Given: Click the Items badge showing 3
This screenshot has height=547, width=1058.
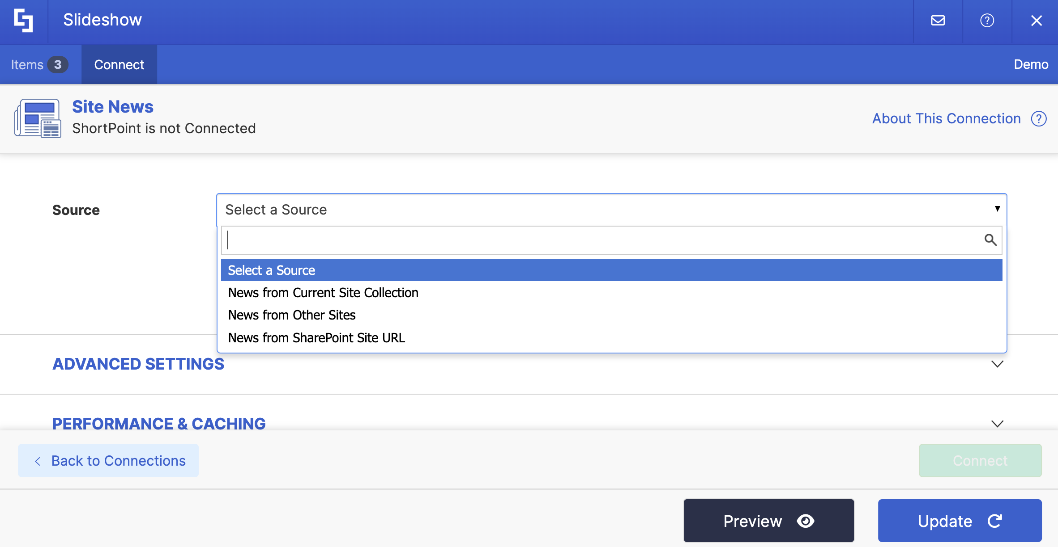Looking at the screenshot, I should (58, 65).
